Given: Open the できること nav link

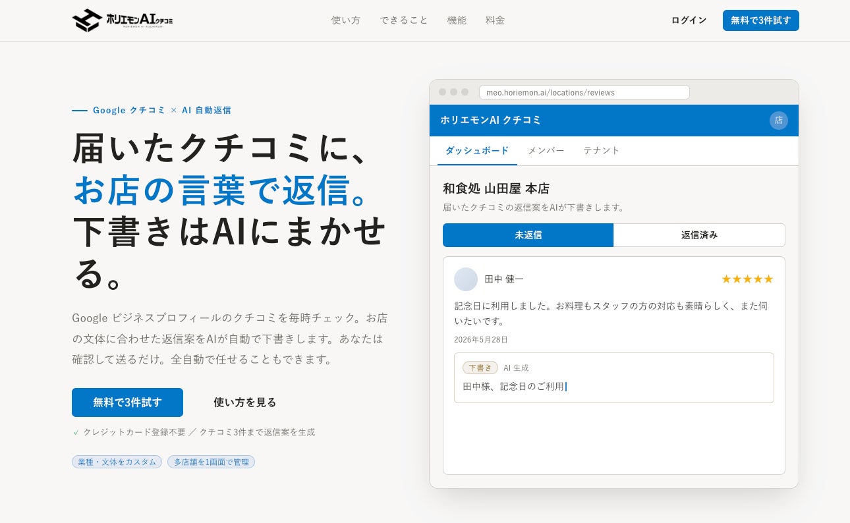Looking at the screenshot, I should (x=404, y=20).
